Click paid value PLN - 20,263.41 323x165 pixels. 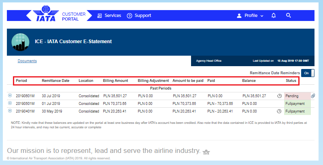click(x=220, y=111)
